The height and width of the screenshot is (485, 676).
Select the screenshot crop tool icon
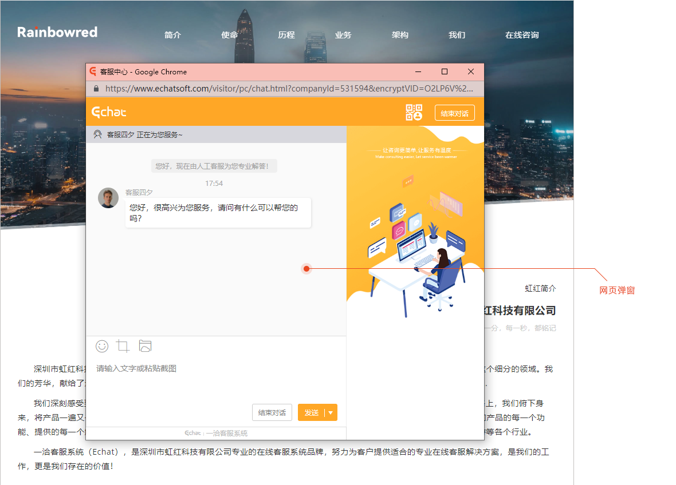[x=123, y=346]
